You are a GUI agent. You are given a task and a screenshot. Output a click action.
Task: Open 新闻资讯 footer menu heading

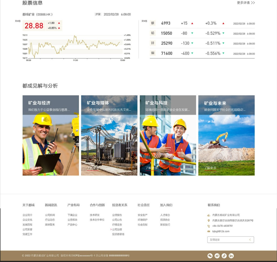(51, 205)
